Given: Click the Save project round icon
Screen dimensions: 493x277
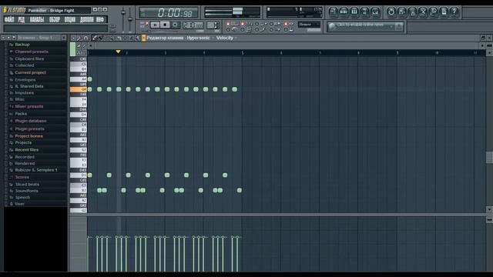Looking at the screenshot, I should 402,12.
